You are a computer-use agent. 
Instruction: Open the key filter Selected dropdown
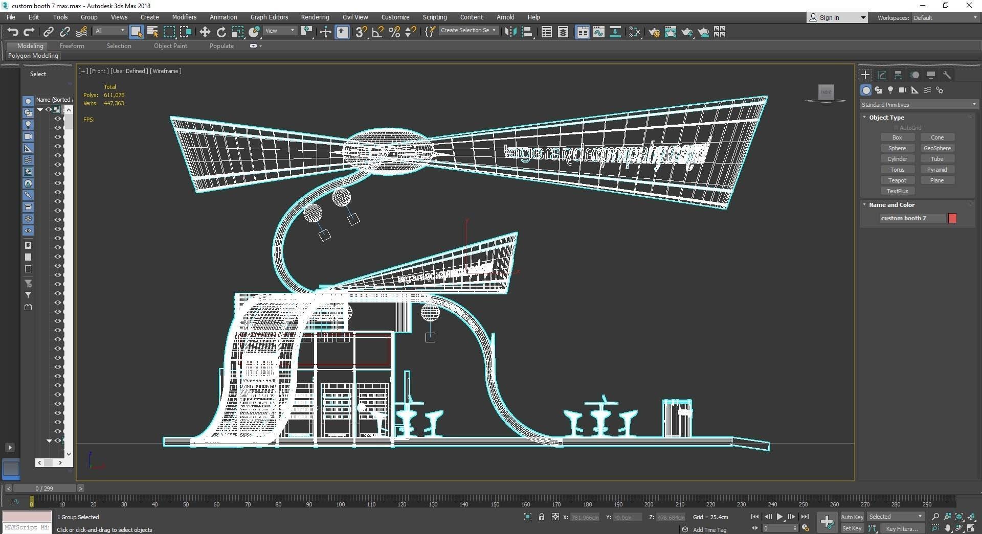click(896, 517)
